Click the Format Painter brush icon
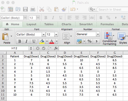Image resolution: width=128 pixels, height=101 pixels. coord(64,9)
